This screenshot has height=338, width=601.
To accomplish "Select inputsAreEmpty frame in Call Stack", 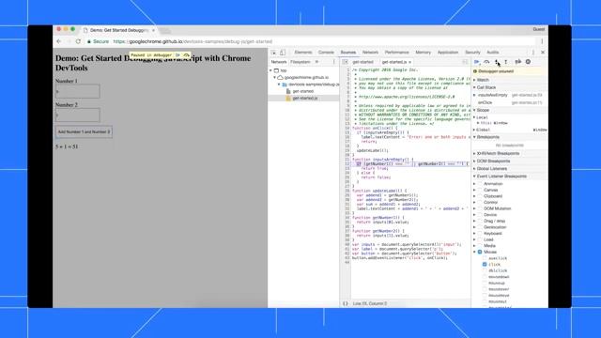I will click(x=510, y=95).
